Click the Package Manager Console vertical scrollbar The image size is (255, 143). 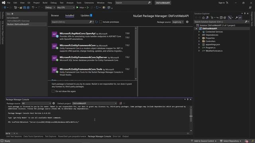191,119
